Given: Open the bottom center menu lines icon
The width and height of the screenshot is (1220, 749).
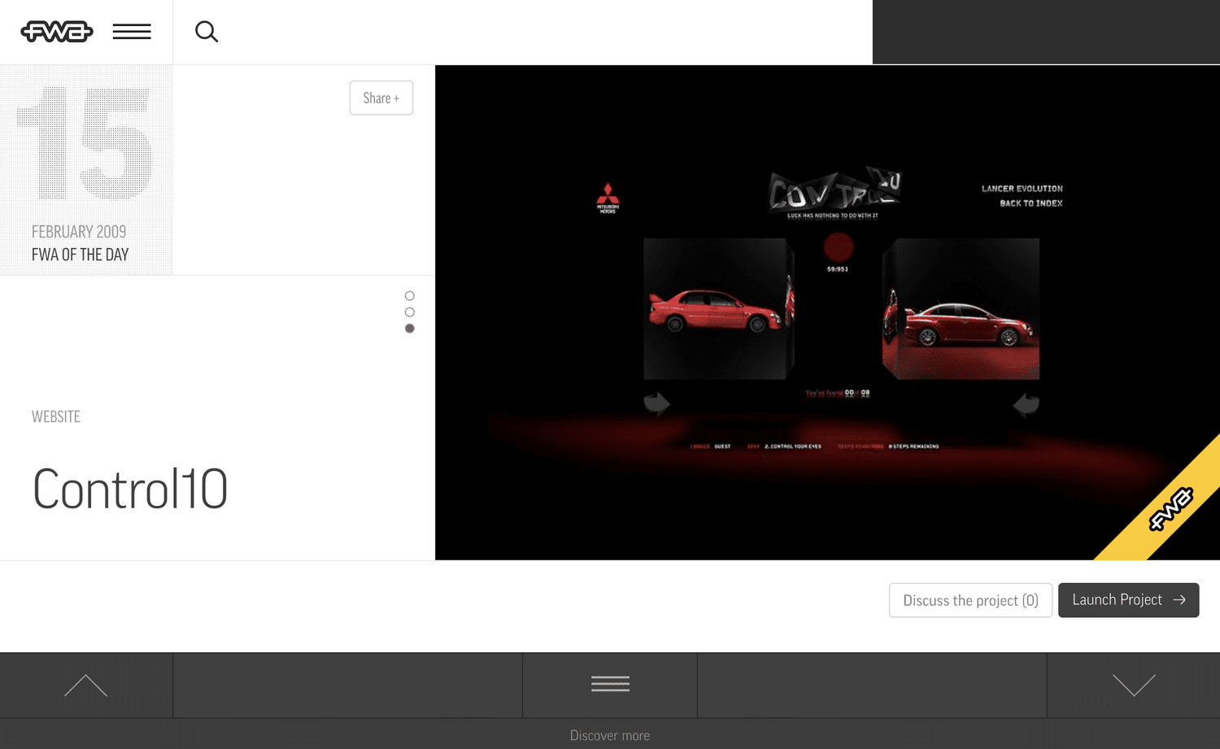Looking at the screenshot, I should click(x=610, y=684).
